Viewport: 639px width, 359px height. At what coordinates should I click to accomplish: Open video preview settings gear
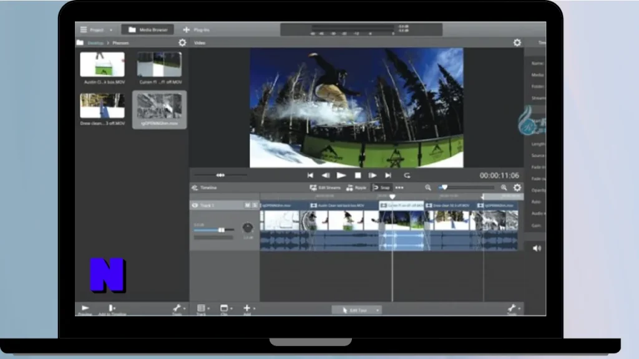(x=517, y=43)
